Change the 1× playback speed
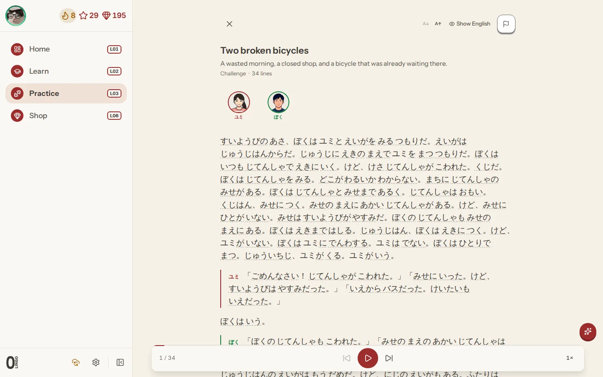Screen dimensions: 603x377 569,358
